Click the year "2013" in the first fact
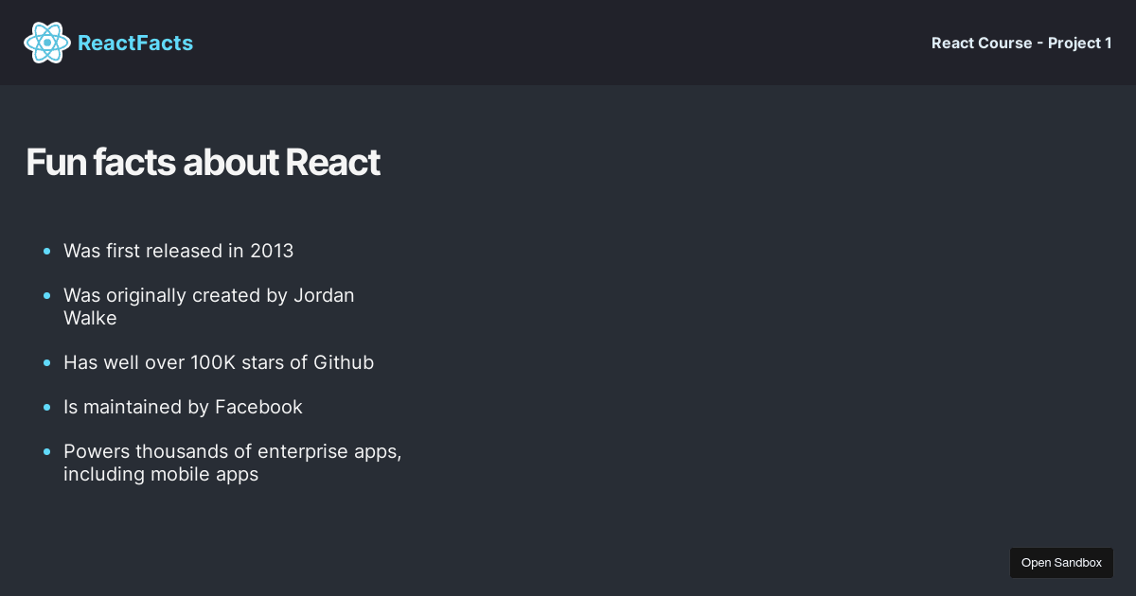The image size is (1136, 596). point(272,251)
